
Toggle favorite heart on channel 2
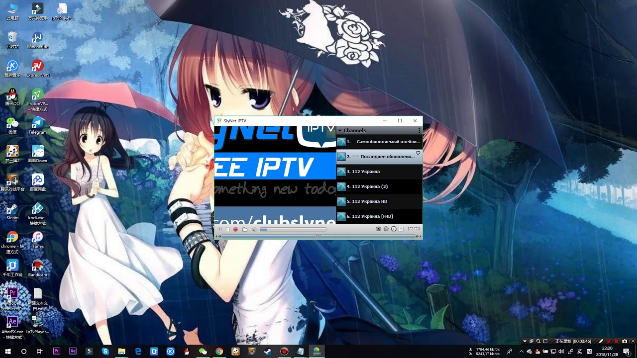coord(418,153)
